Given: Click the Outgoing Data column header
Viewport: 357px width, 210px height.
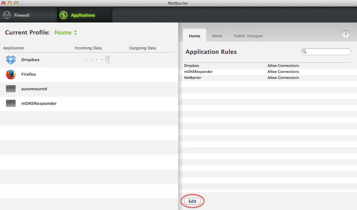Looking at the screenshot, I should click(x=142, y=48).
